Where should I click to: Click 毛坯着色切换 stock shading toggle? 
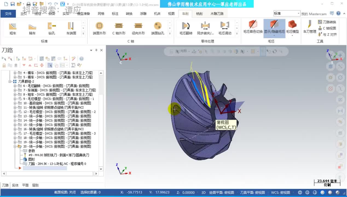tap(253, 27)
